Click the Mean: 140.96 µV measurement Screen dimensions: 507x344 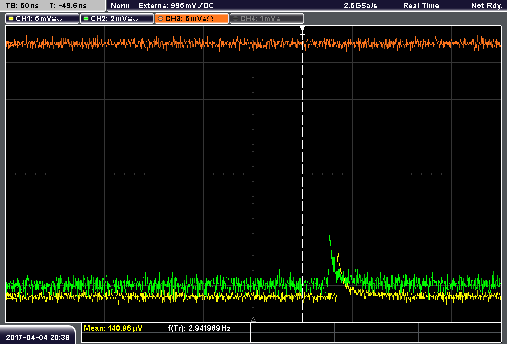tap(113, 328)
